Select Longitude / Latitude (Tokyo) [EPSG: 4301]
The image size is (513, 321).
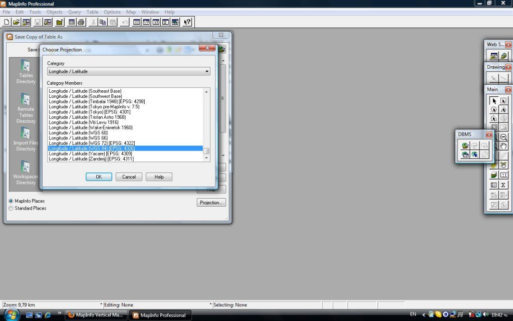(x=125, y=112)
